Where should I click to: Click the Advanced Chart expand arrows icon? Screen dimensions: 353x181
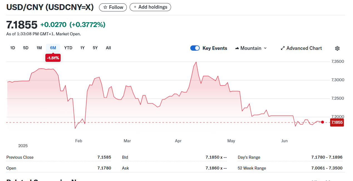[283, 48]
